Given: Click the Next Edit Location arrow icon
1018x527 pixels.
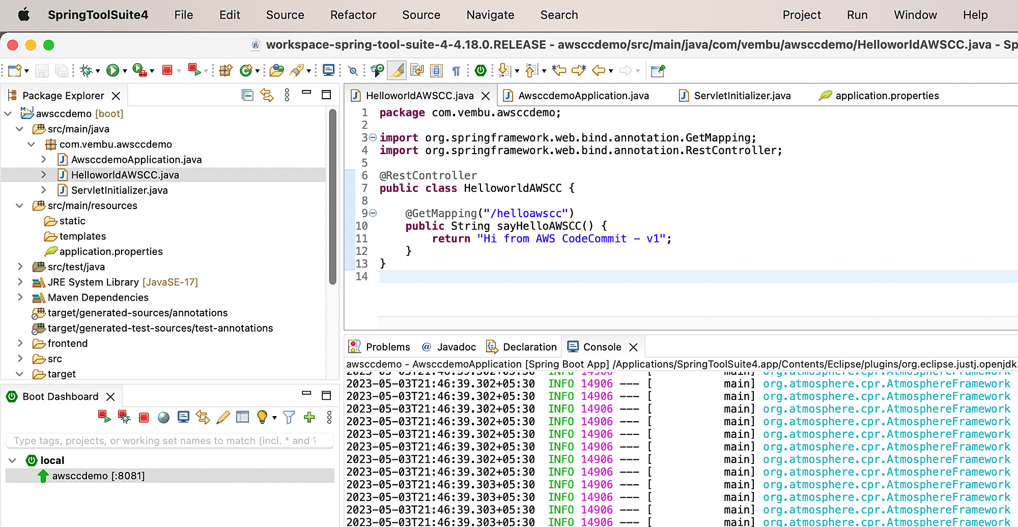Looking at the screenshot, I should click(x=579, y=70).
